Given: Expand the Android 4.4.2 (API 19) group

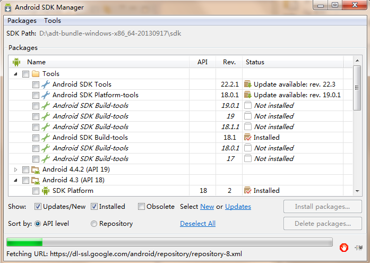Looking at the screenshot, I should click(x=15, y=169).
